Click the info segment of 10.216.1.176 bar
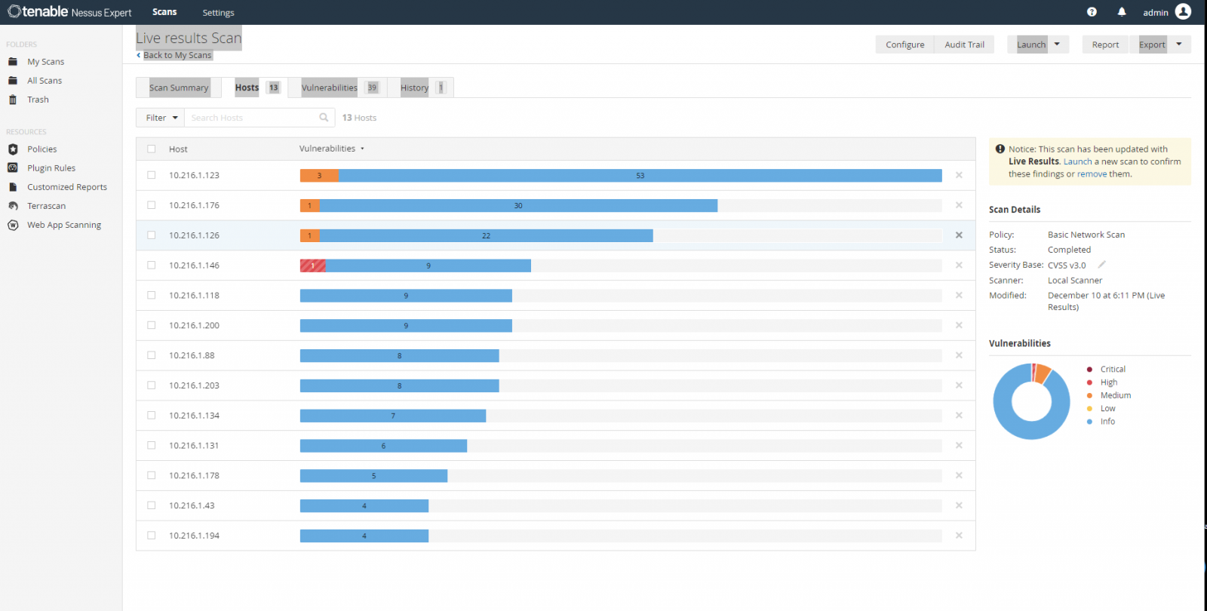Viewport: 1207px width, 611px height. (518, 205)
